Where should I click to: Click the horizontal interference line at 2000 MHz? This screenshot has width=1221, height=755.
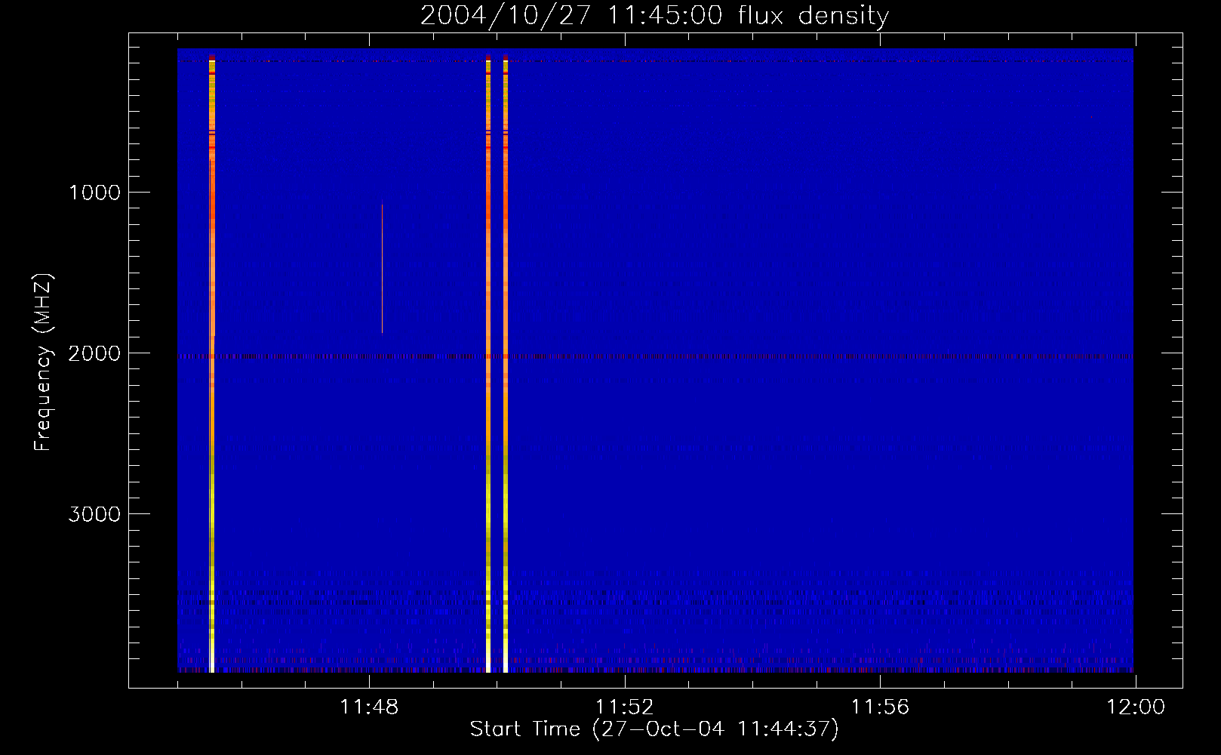click(655, 356)
